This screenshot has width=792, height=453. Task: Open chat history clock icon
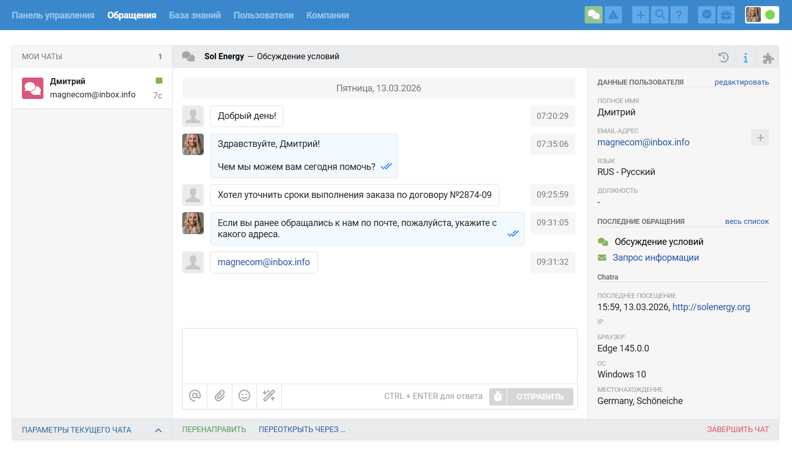click(724, 57)
